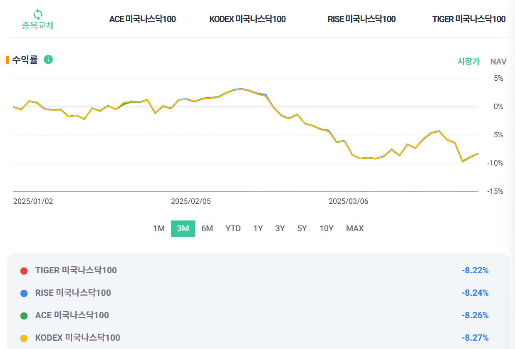Click ACE 미국나스닥100 legend label
Viewport: 515px width, 349px height.
72,315
